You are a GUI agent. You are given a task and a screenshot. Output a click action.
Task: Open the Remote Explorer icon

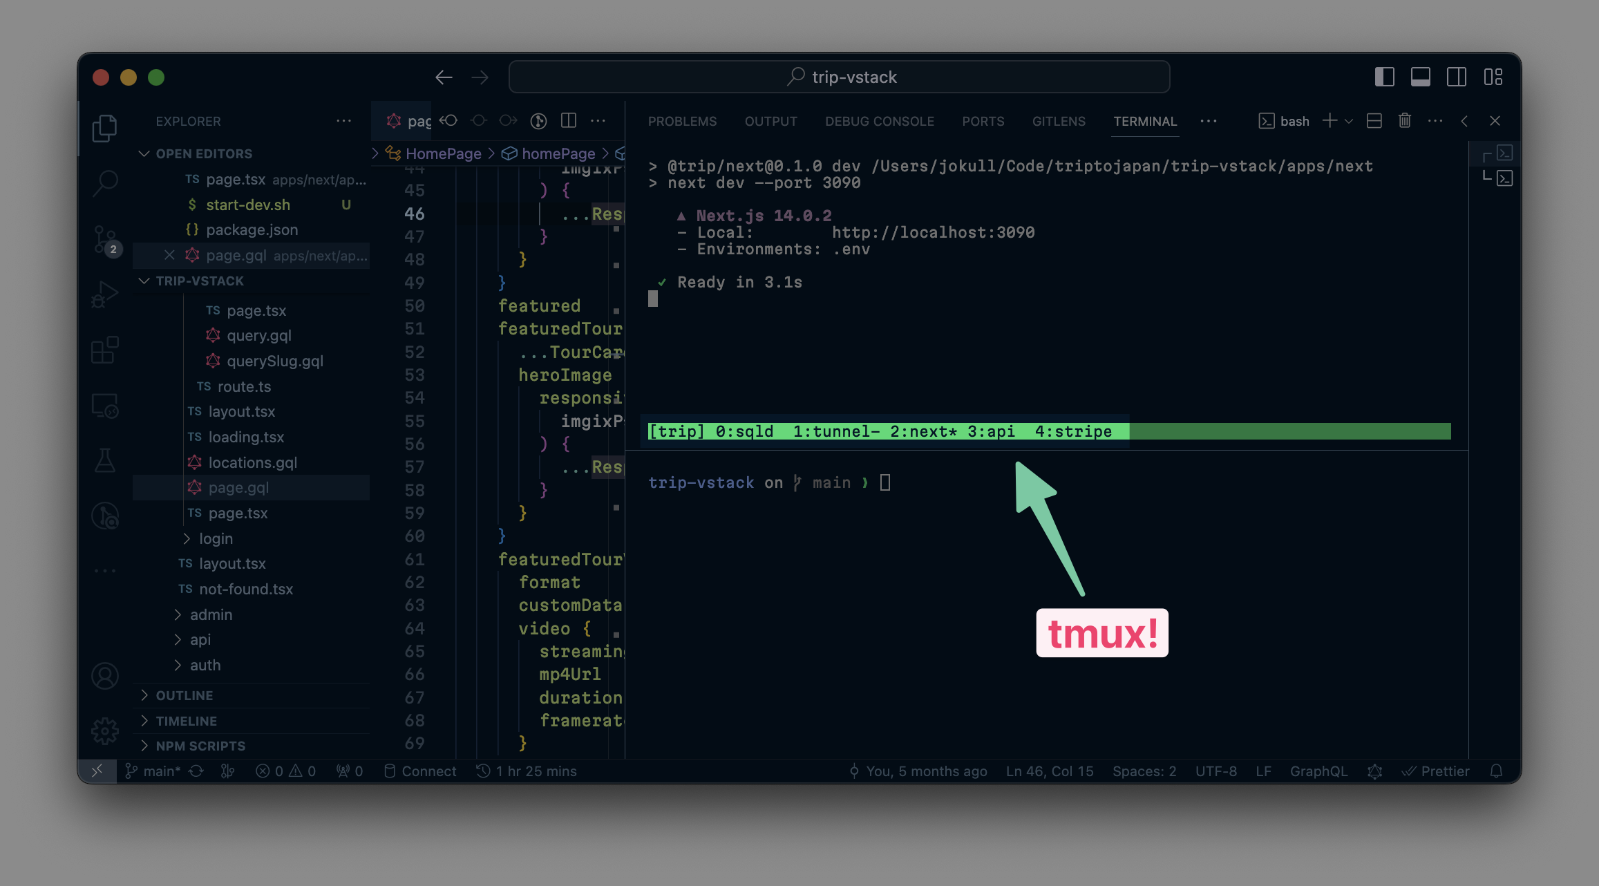click(x=105, y=406)
